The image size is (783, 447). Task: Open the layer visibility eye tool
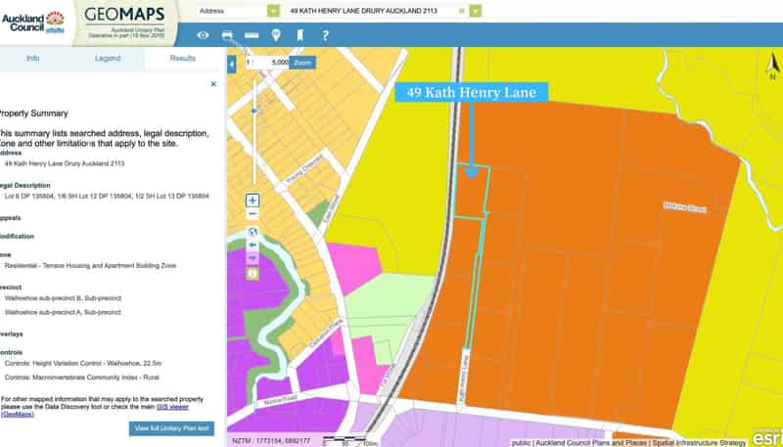(x=203, y=35)
